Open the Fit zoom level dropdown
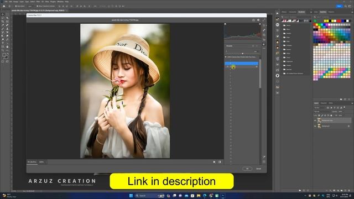 [32, 162]
